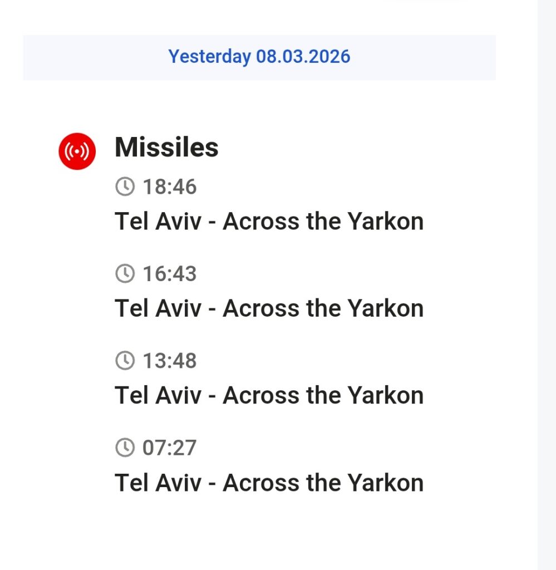The width and height of the screenshot is (556, 570).
Task: Click the 08.03.2026 date in the header
Action: point(303,57)
